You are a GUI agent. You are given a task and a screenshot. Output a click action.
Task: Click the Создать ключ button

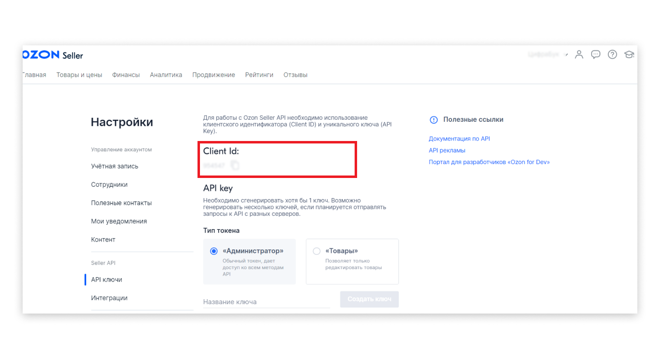(369, 299)
